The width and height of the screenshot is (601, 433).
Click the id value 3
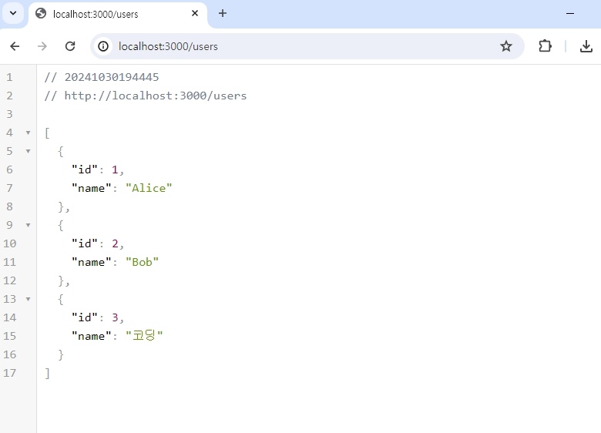(x=115, y=317)
